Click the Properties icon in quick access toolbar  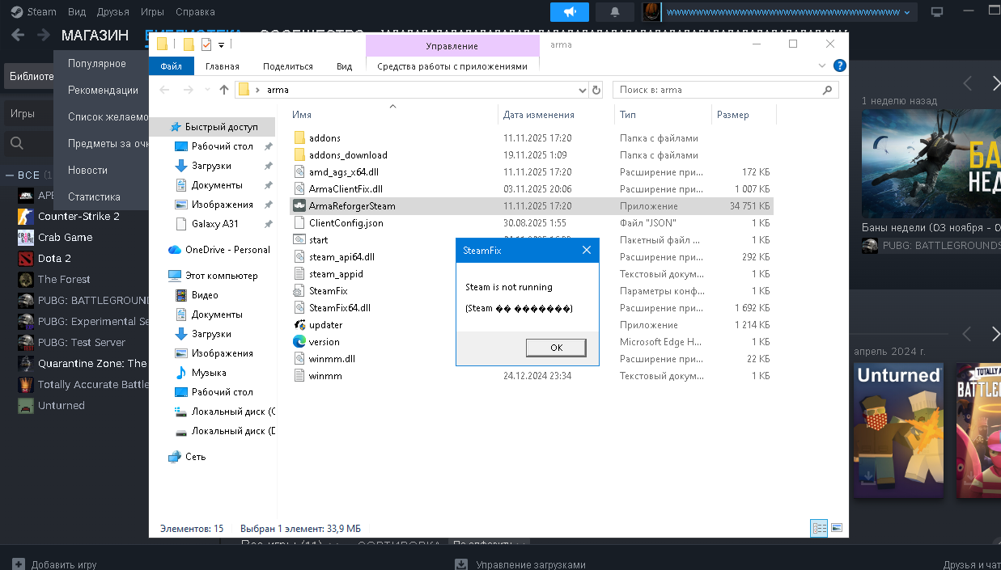click(x=206, y=44)
